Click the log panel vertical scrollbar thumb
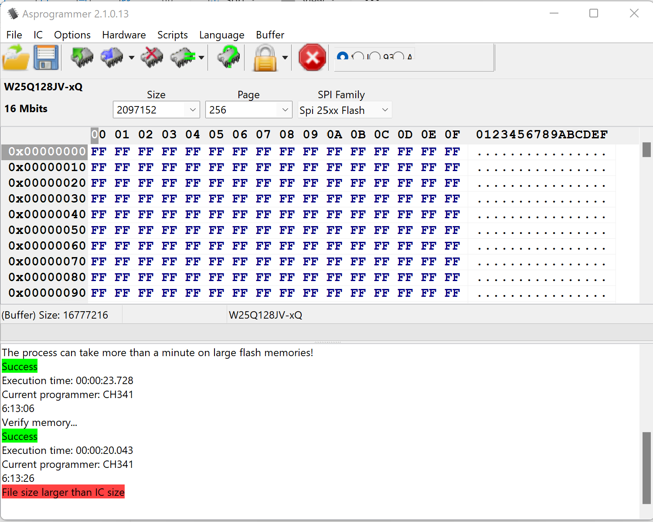The width and height of the screenshot is (653, 522). (646, 467)
